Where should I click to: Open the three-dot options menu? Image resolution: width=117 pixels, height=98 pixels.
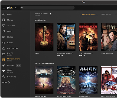pyautogui.click(x=50, y=14)
